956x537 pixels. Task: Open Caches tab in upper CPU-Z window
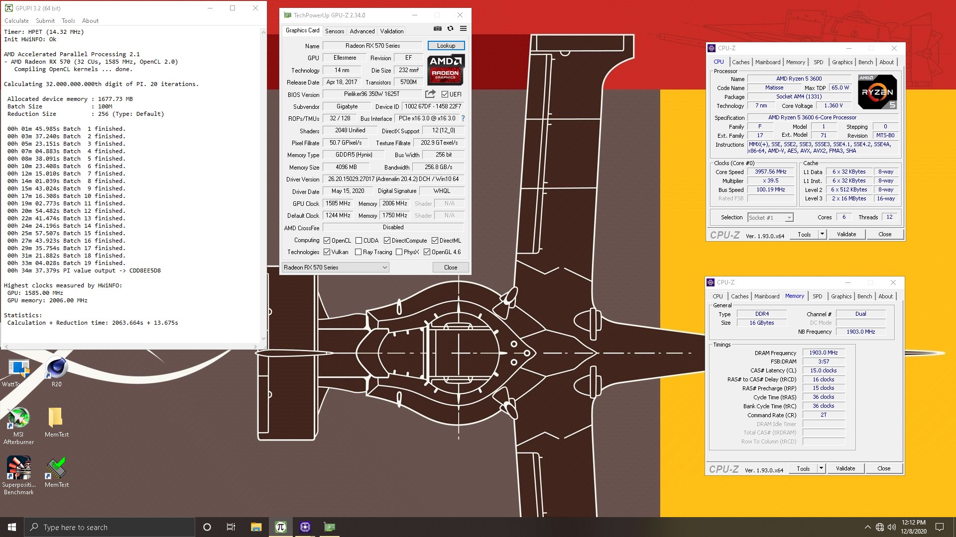tap(740, 62)
